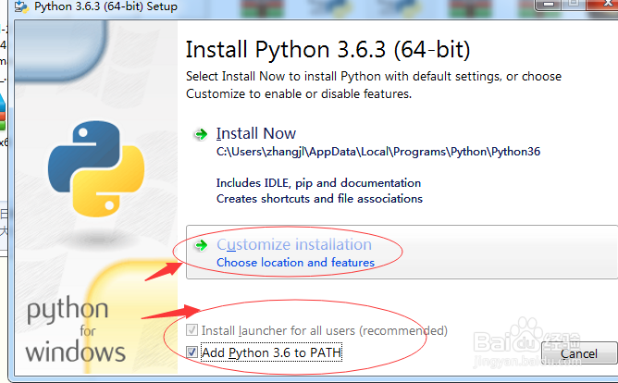Click 'Includes IDLE, pip and documentation' text
This screenshot has width=618, height=383.
[318, 183]
